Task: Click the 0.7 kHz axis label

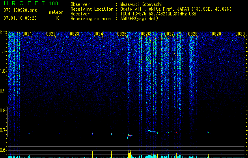Action: (3, 130)
